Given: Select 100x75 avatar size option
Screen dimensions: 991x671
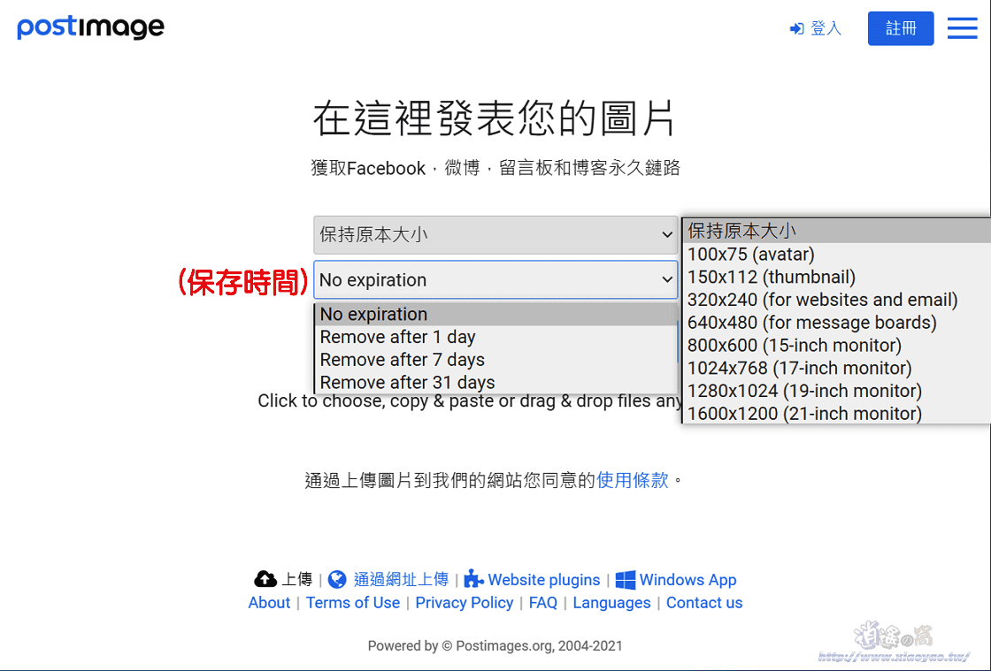Looking at the screenshot, I should [750, 254].
